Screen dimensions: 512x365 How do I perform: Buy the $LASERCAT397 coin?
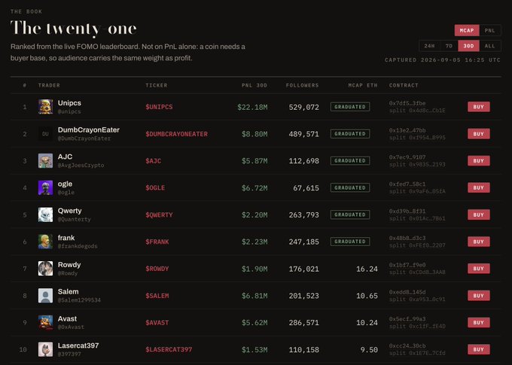point(479,349)
